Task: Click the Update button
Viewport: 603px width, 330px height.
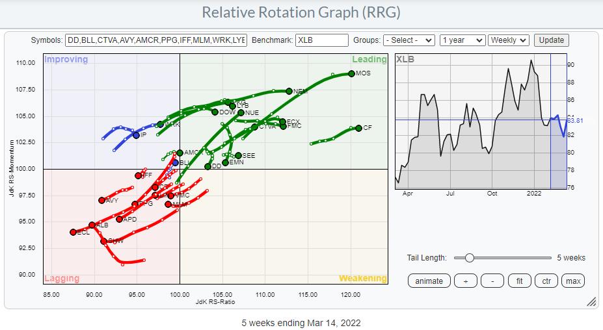Action: pyautogui.click(x=551, y=40)
